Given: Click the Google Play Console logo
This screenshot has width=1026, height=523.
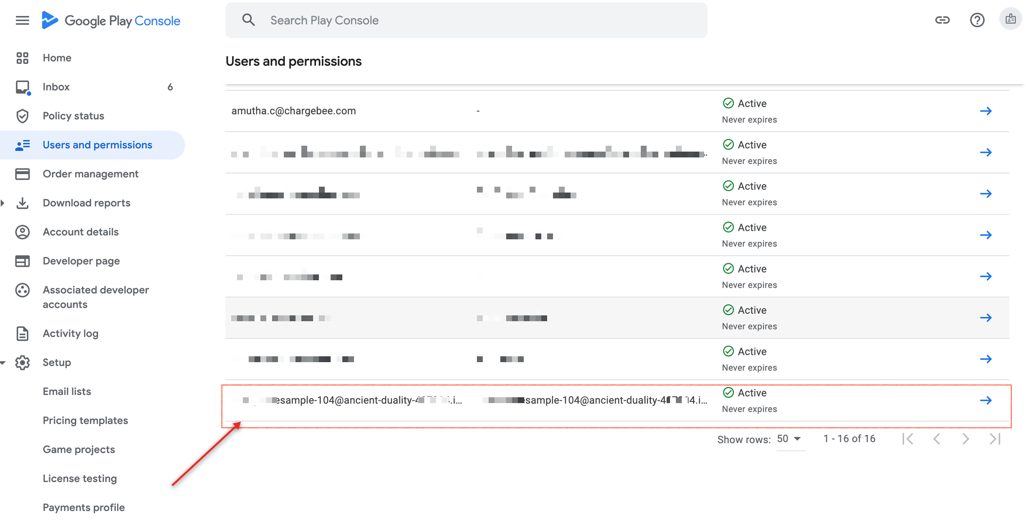Looking at the screenshot, I should (111, 20).
